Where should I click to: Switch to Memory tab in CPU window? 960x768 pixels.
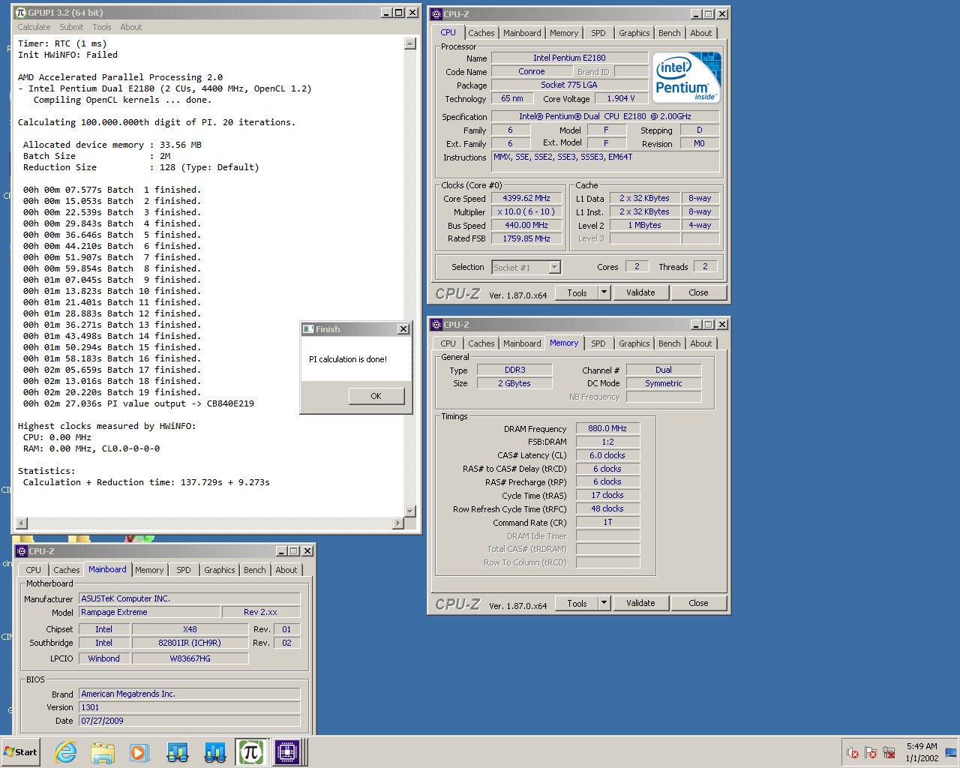[x=564, y=33]
